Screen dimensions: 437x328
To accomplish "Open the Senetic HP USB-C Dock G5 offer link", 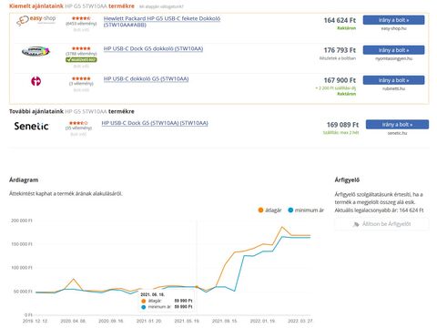I will tap(155, 123).
